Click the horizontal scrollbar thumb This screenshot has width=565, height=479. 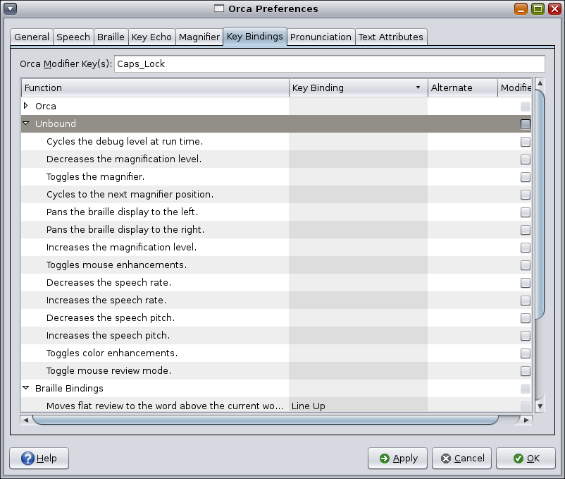[x=266, y=420]
